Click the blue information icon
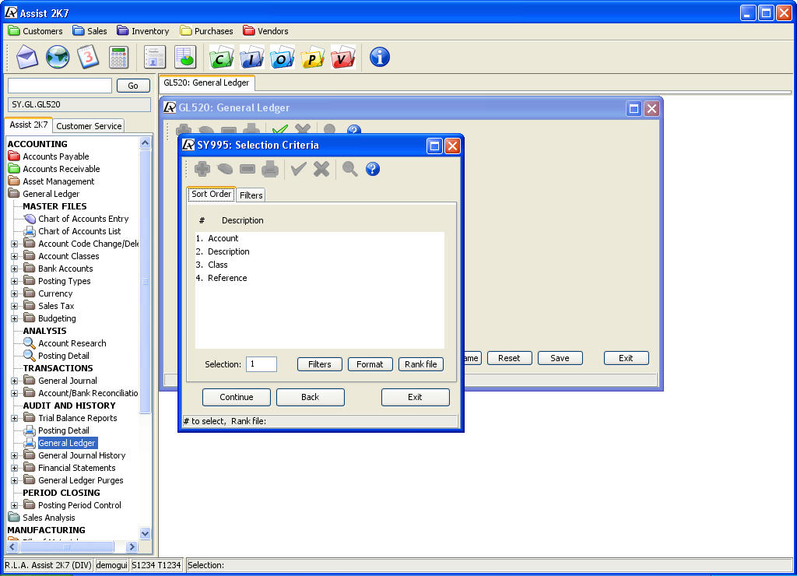 (379, 57)
